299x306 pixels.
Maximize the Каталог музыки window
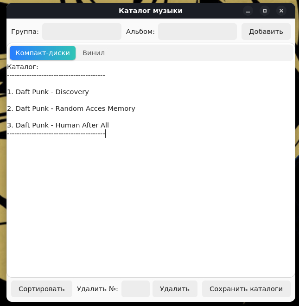[x=265, y=11]
